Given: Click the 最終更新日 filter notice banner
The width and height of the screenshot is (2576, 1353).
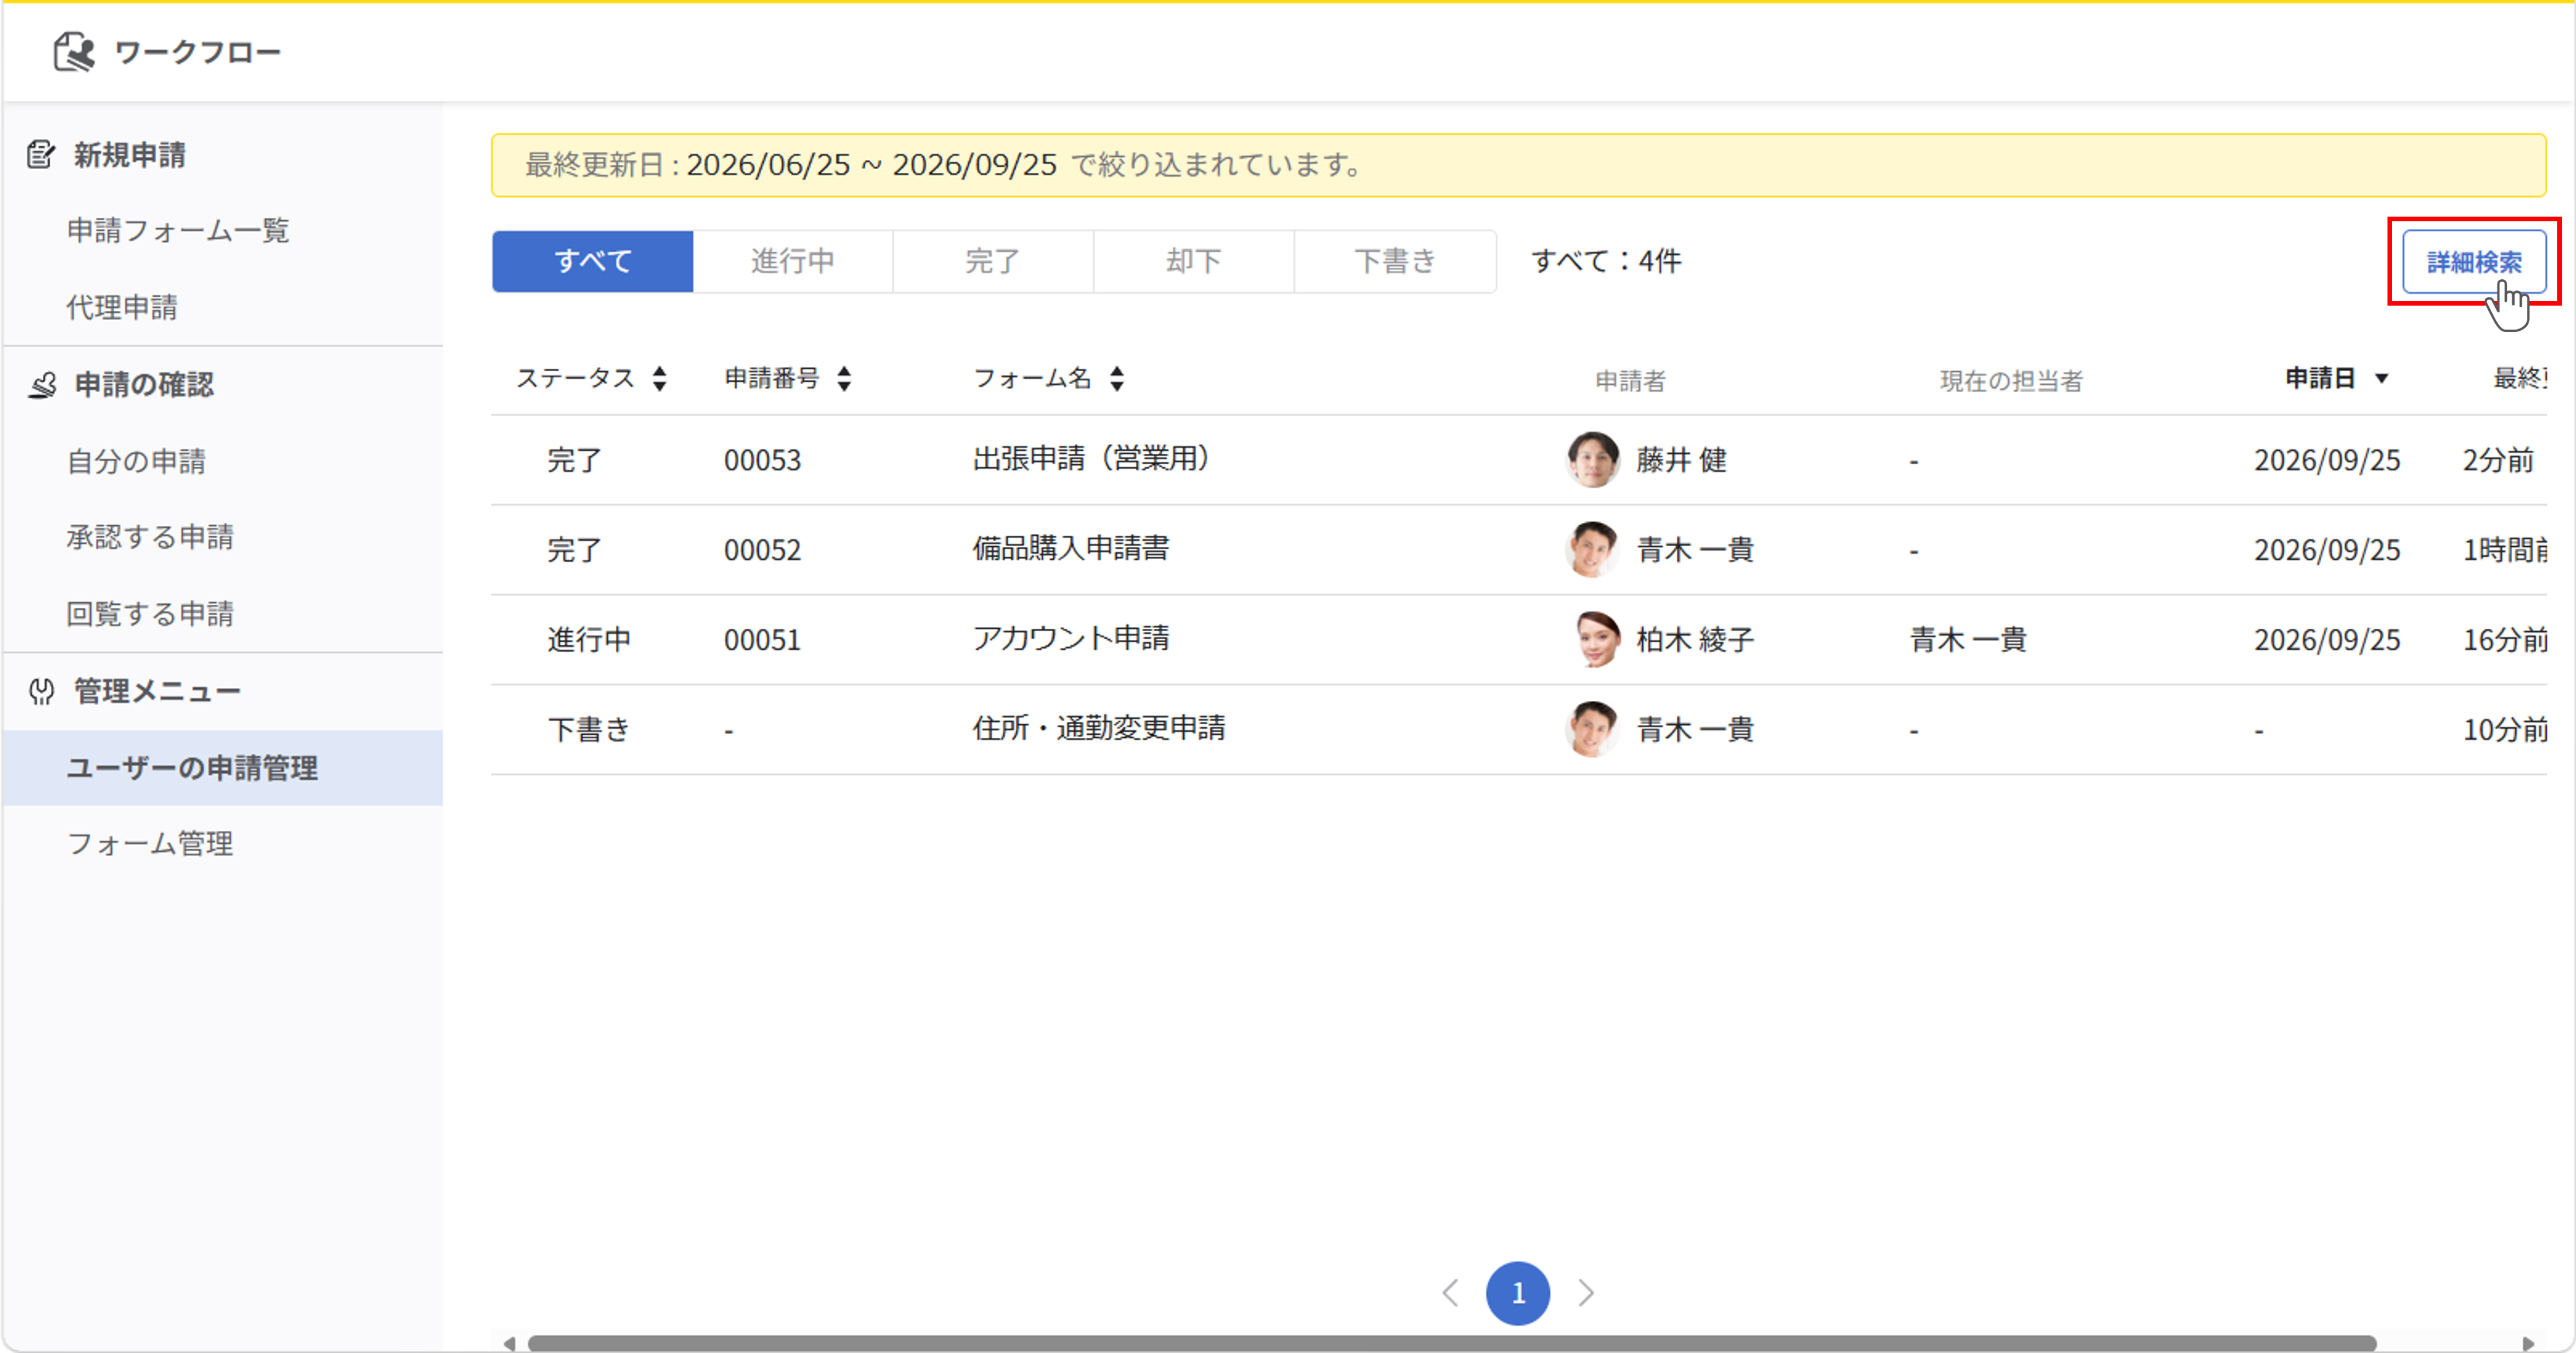Looking at the screenshot, I should [1518, 165].
